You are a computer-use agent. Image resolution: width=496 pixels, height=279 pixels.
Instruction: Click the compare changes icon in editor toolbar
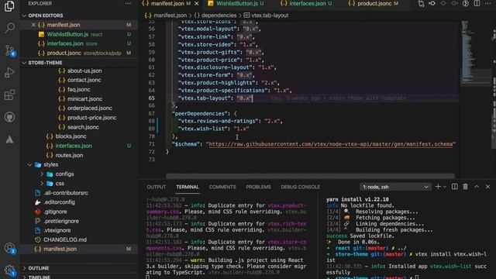coord(421,3)
